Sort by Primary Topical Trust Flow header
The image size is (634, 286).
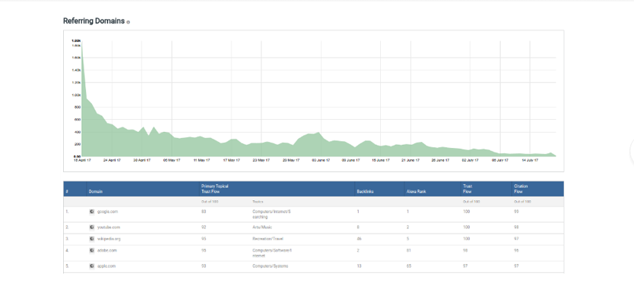[x=215, y=189]
